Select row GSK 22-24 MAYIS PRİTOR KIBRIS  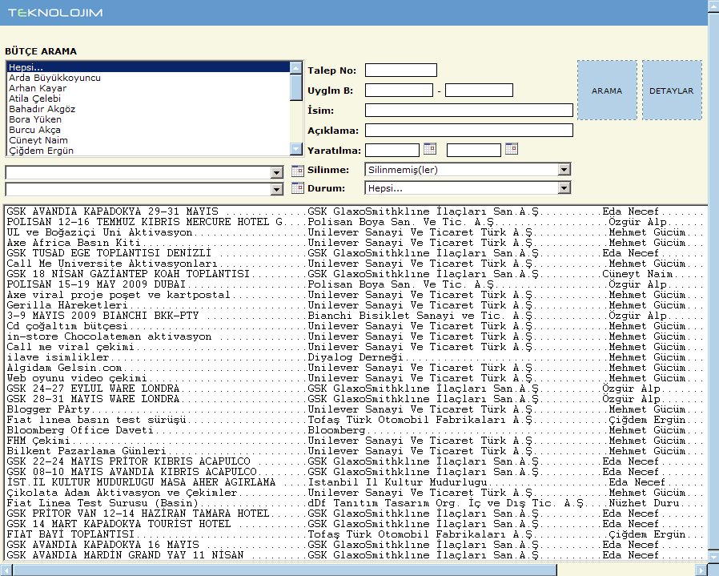(x=355, y=461)
